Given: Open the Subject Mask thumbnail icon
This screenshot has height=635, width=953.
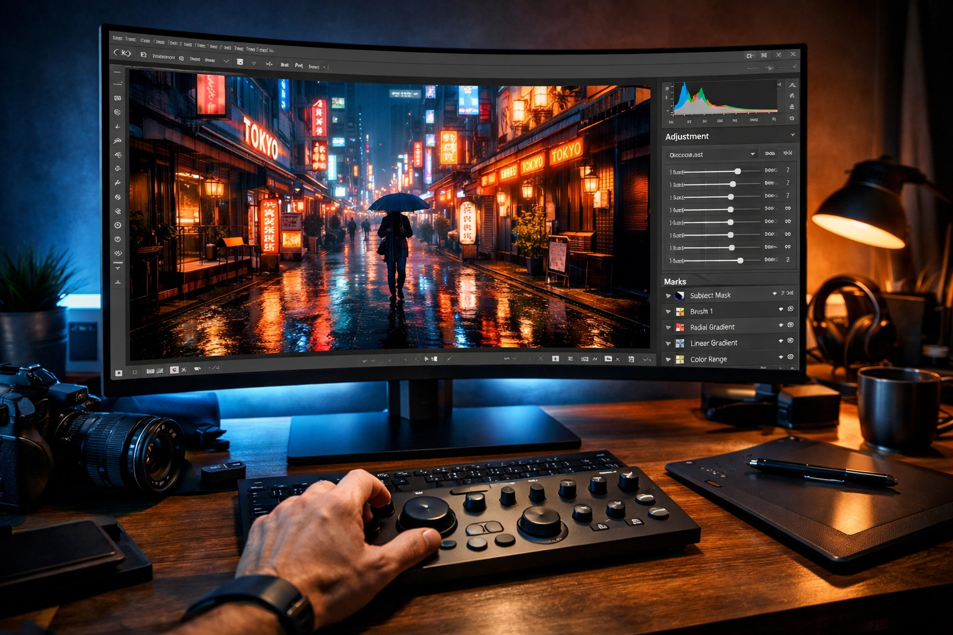Looking at the screenshot, I should pyautogui.click(x=679, y=295).
